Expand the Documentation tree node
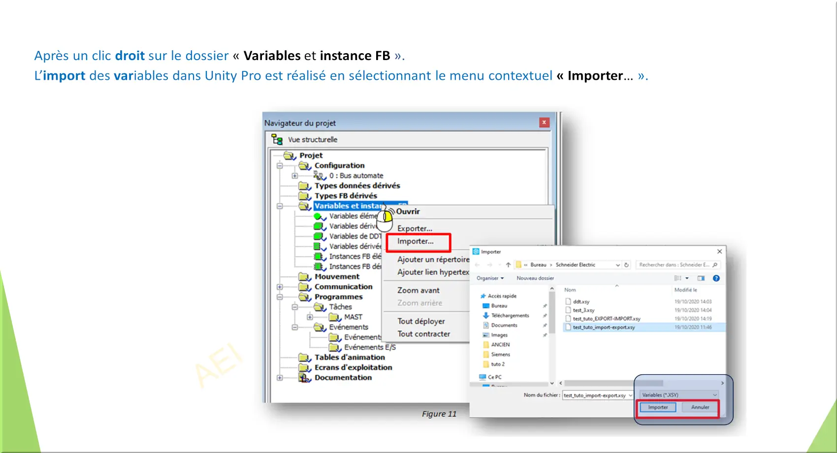The width and height of the screenshot is (837, 453). (x=280, y=378)
